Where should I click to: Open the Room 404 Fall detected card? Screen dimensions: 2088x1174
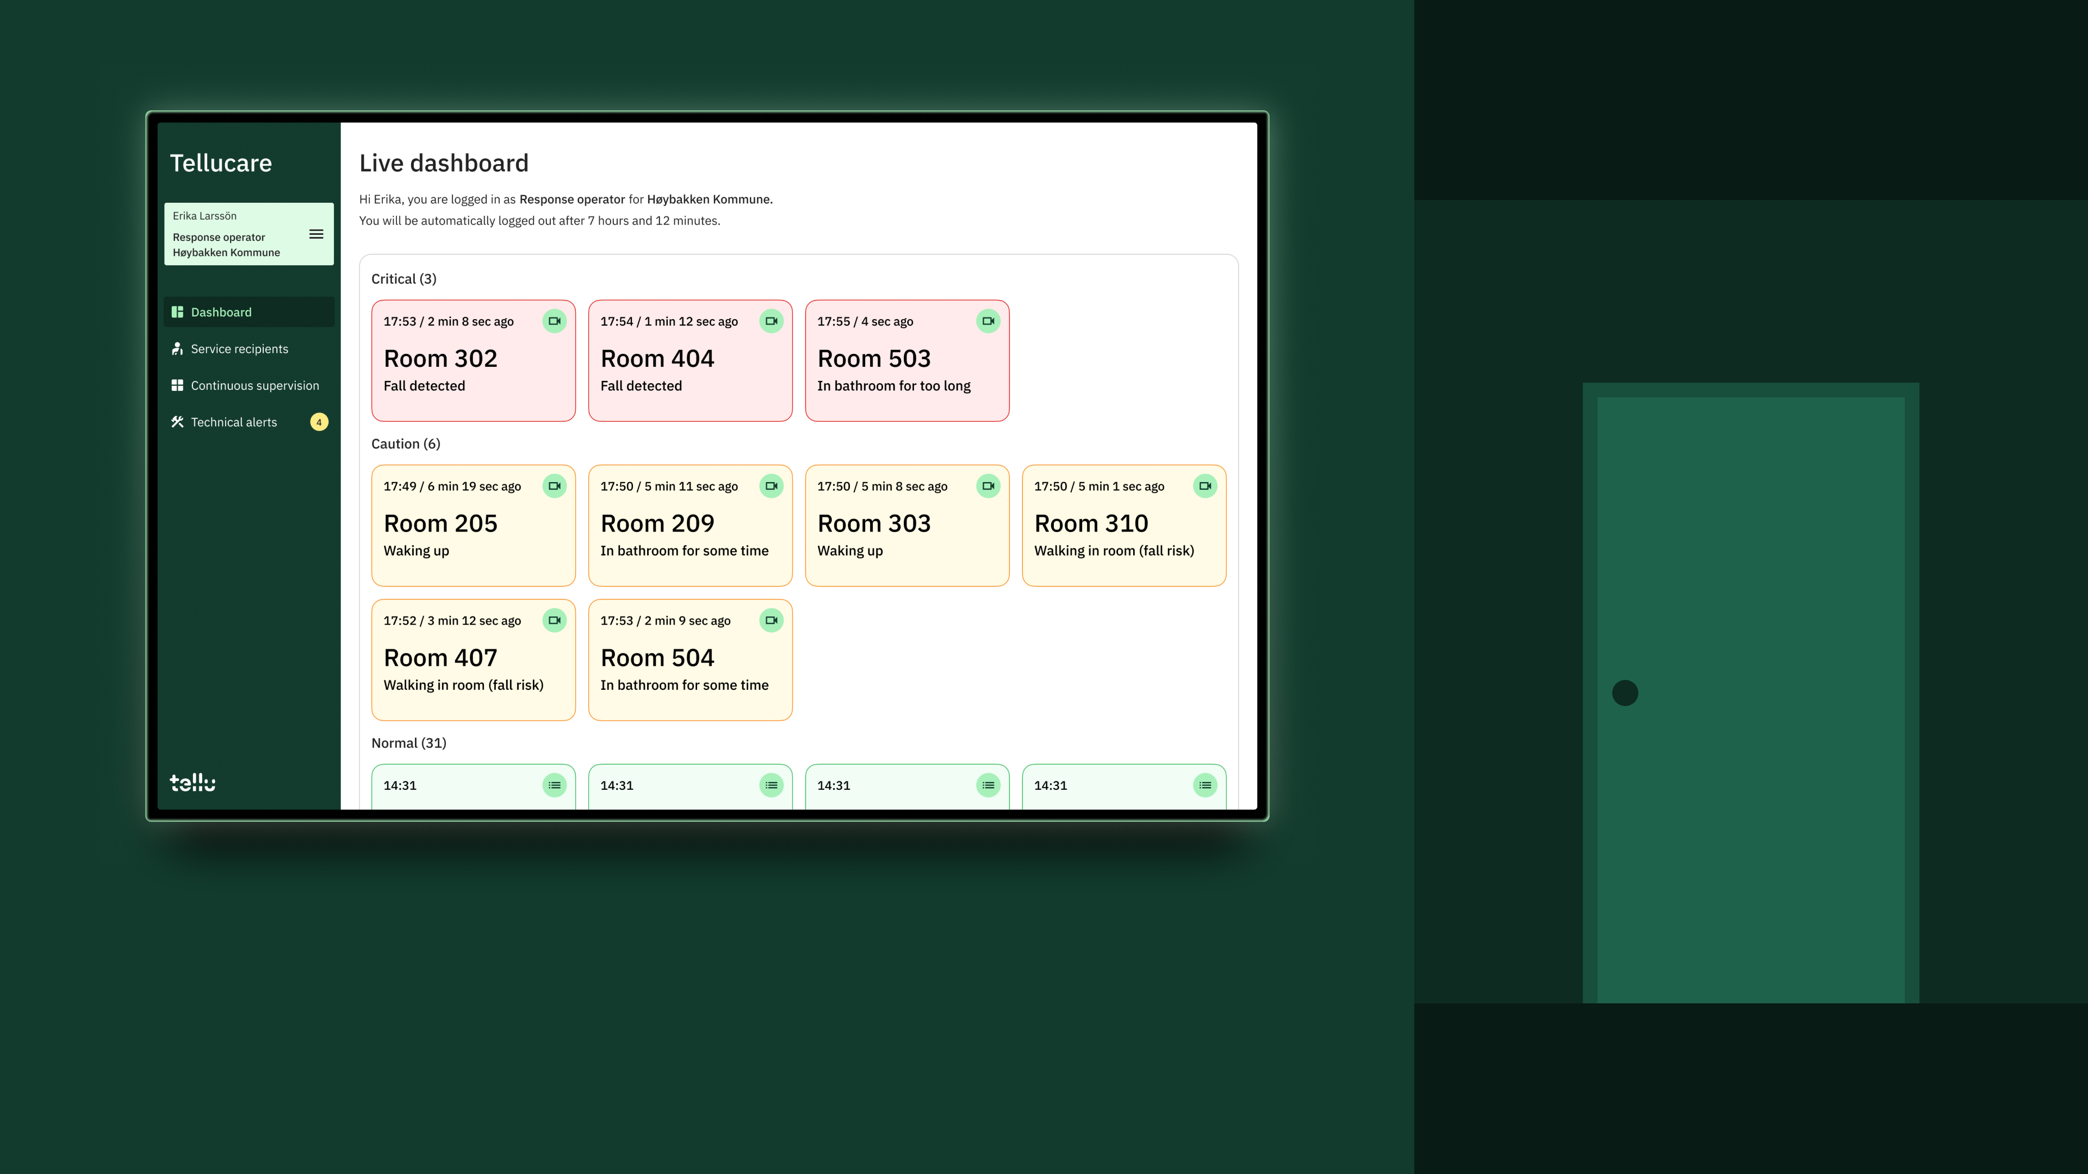[x=691, y=360]
